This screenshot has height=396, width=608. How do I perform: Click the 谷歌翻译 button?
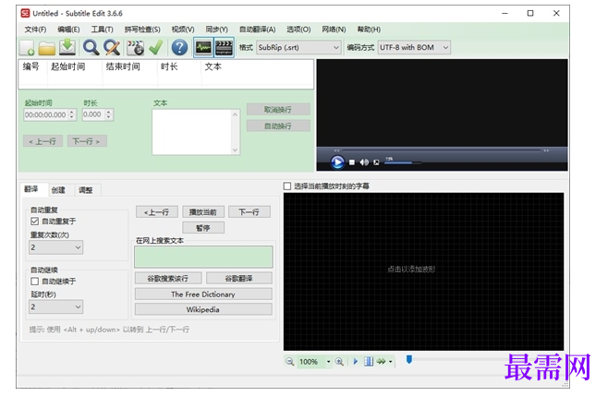click(238, 278)
